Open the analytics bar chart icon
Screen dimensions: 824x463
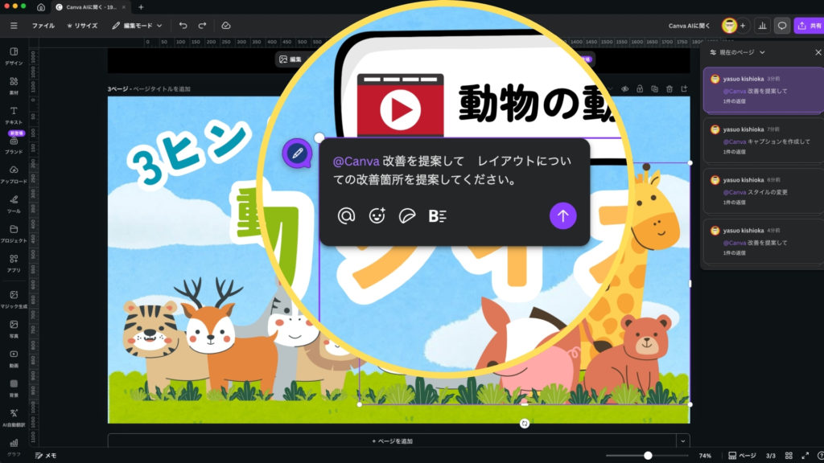pyautogui.click(x=761, y=26)
